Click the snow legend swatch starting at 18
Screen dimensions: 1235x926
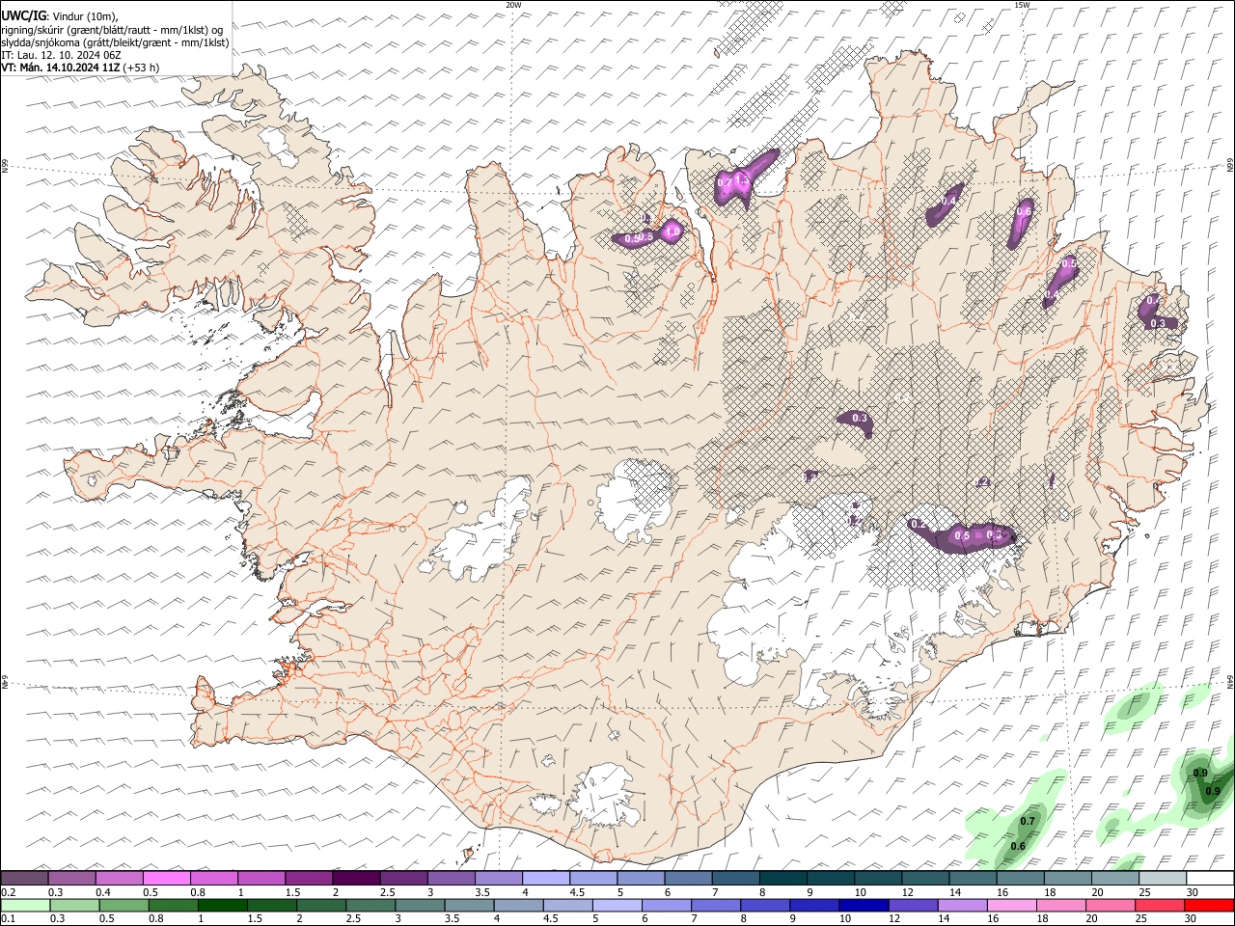[x=1068, y=878]
